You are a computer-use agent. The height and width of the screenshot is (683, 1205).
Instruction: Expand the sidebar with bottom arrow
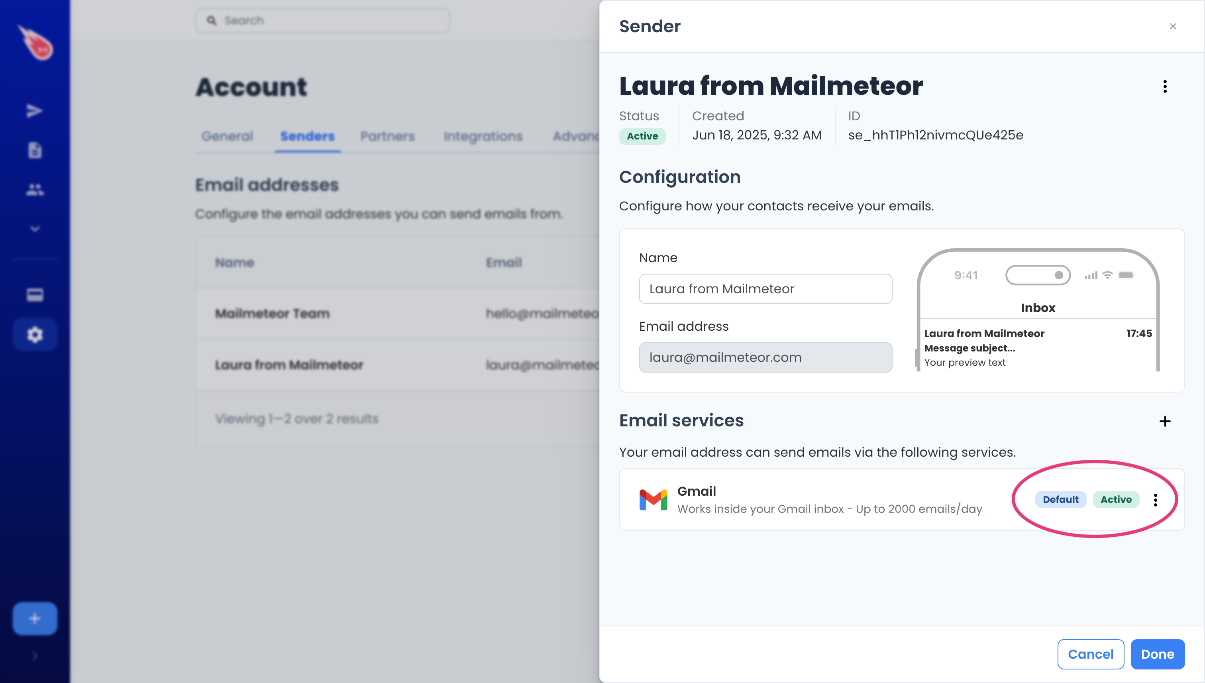35,656
